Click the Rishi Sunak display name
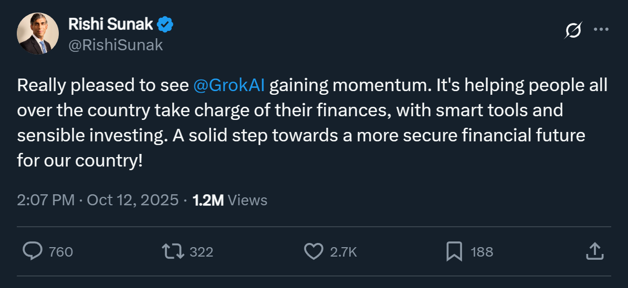Image resolution: width=628 pixels, height=288 pixels. point(111,24)
